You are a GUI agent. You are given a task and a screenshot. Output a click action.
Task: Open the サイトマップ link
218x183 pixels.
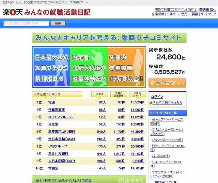tap(208, 14)
